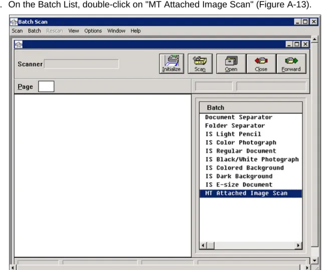The image size is (323, 270).
Task: Open the Batch menu
Action: click(x=35, y=31)
